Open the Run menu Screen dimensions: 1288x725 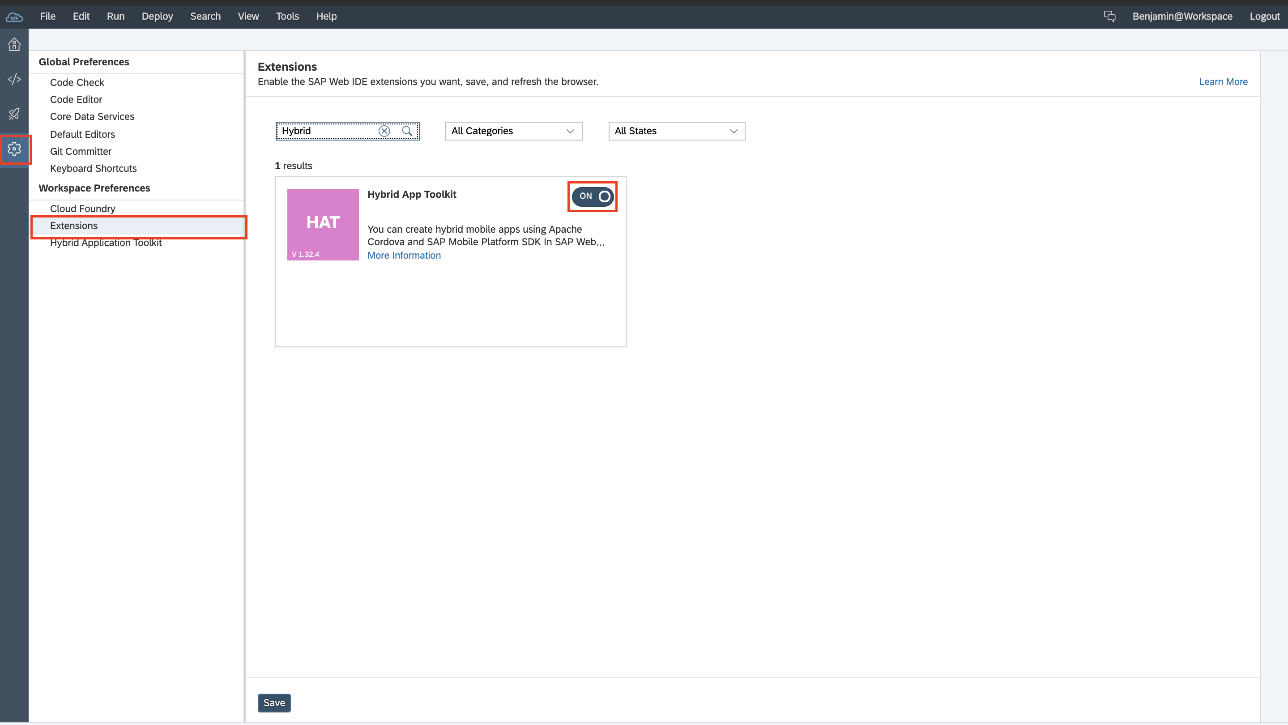pos(115,17)
